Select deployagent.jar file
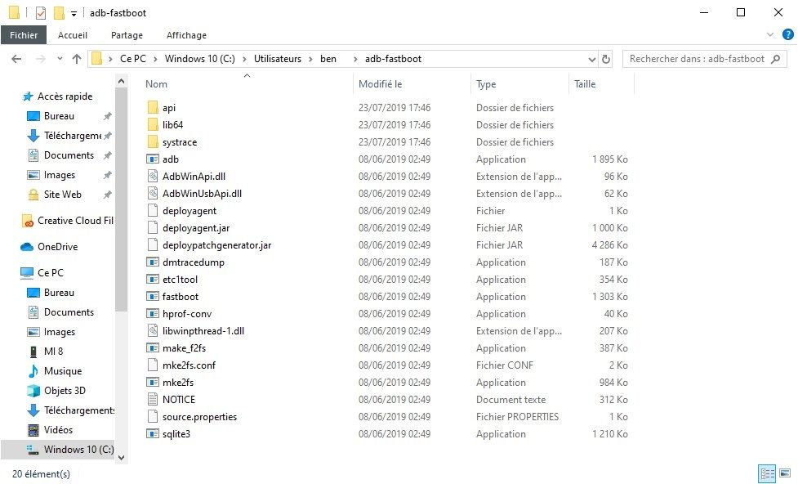The image size is (798, 484). [196, 228]
